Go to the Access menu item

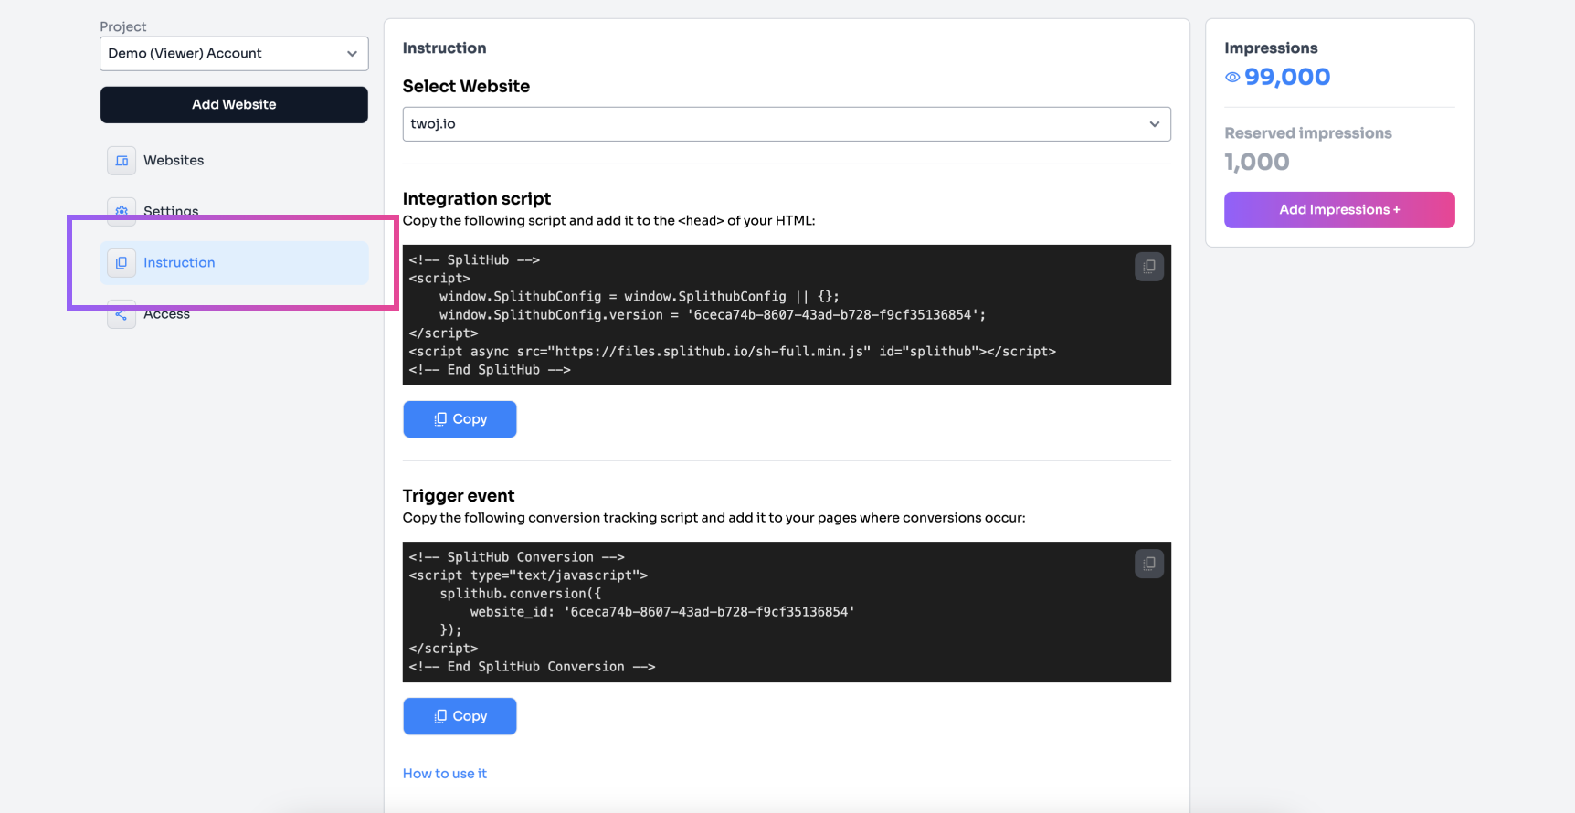[167, 315]
